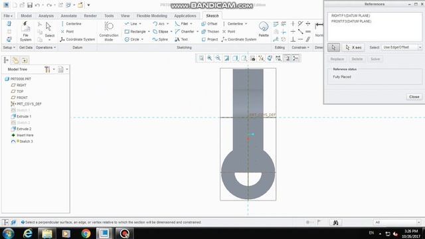Screen dimensions: 425x239
Task: Click Sketching group Point tool
Action: pyautogui.click(x=228, y=32)
